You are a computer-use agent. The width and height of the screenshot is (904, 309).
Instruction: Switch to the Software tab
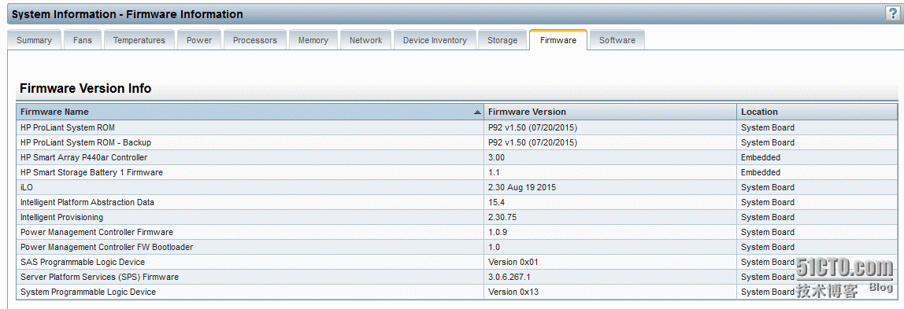pos(617,40)
